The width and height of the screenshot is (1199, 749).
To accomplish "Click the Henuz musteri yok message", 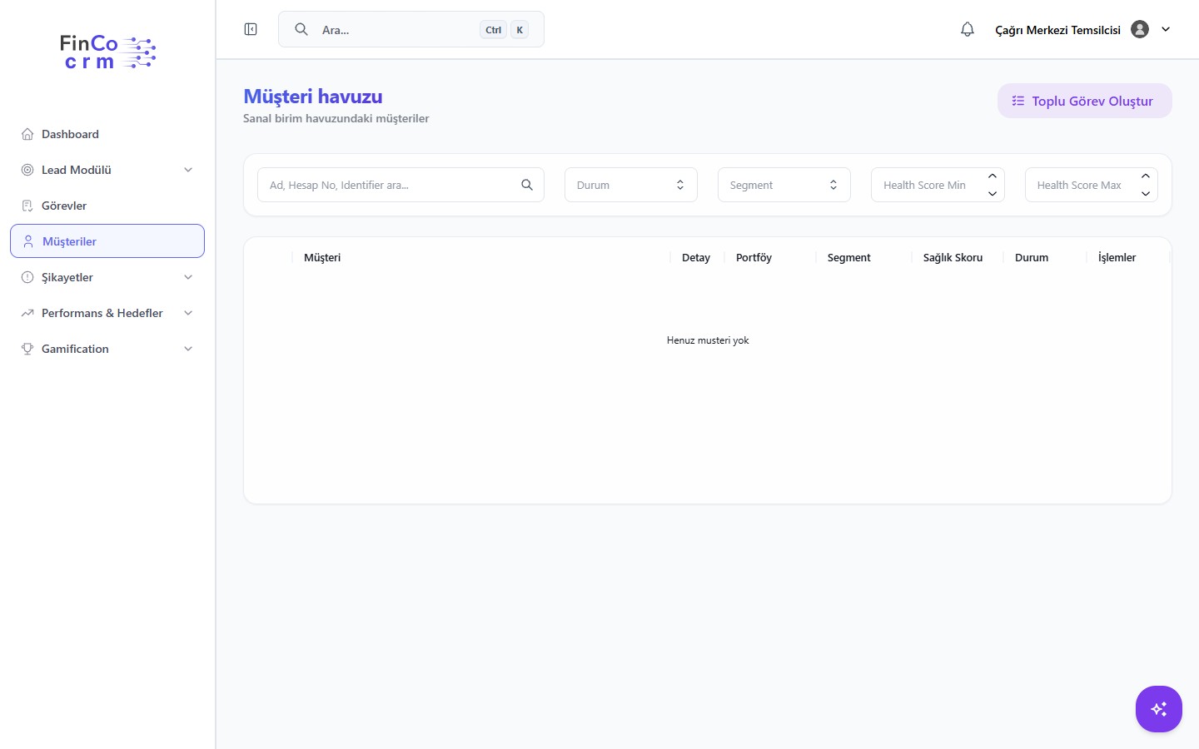I will [x=708, y=340].
